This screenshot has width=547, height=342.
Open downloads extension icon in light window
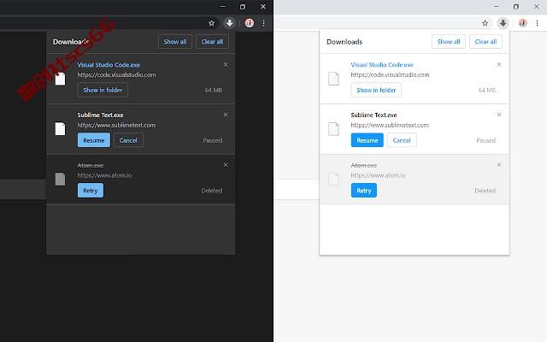pyautogui.click(x=503, y=23)
